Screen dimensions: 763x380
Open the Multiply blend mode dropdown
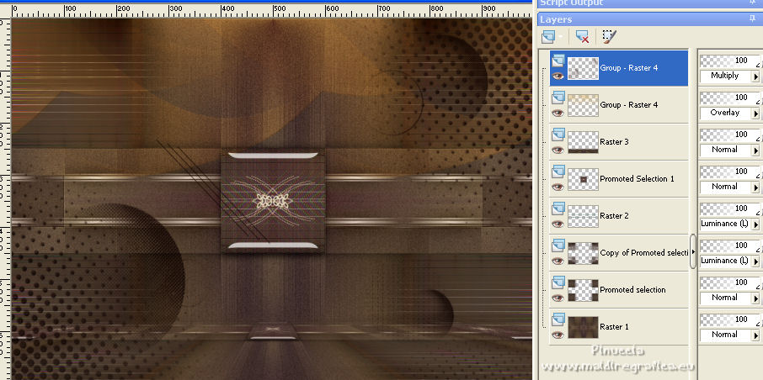(x=756, y=77)
